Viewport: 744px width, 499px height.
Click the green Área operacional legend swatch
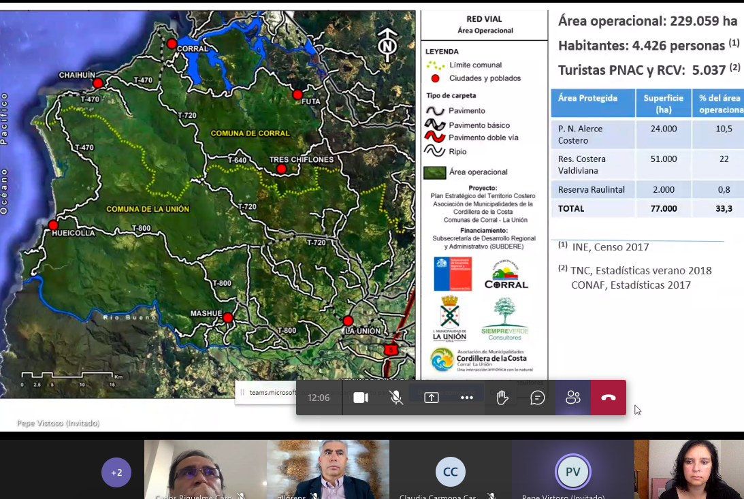coord(434,172)
